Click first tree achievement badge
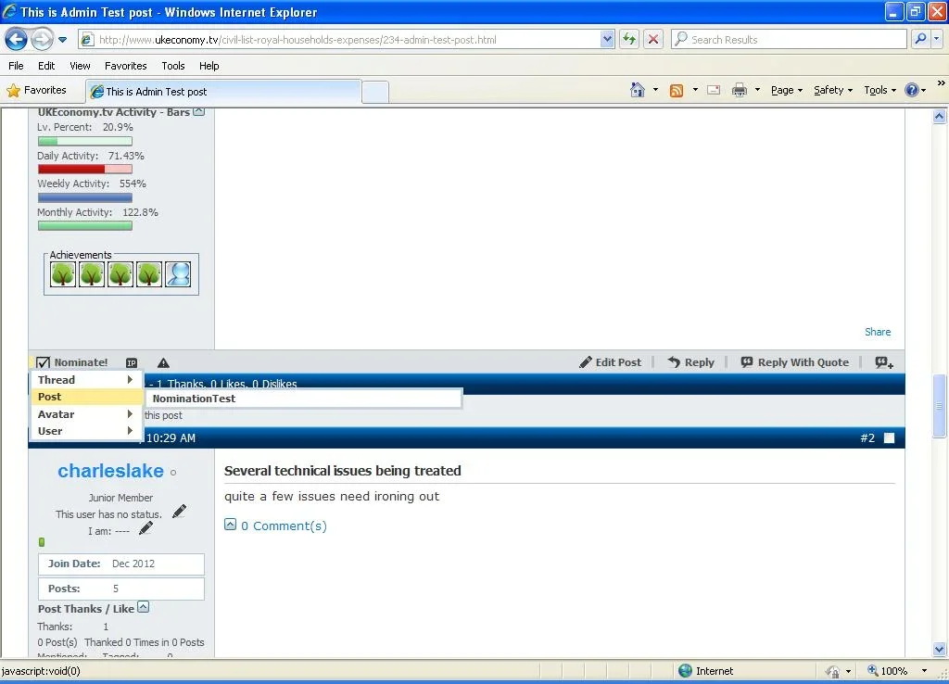This screenshot has height=684, width=949. 63,274
